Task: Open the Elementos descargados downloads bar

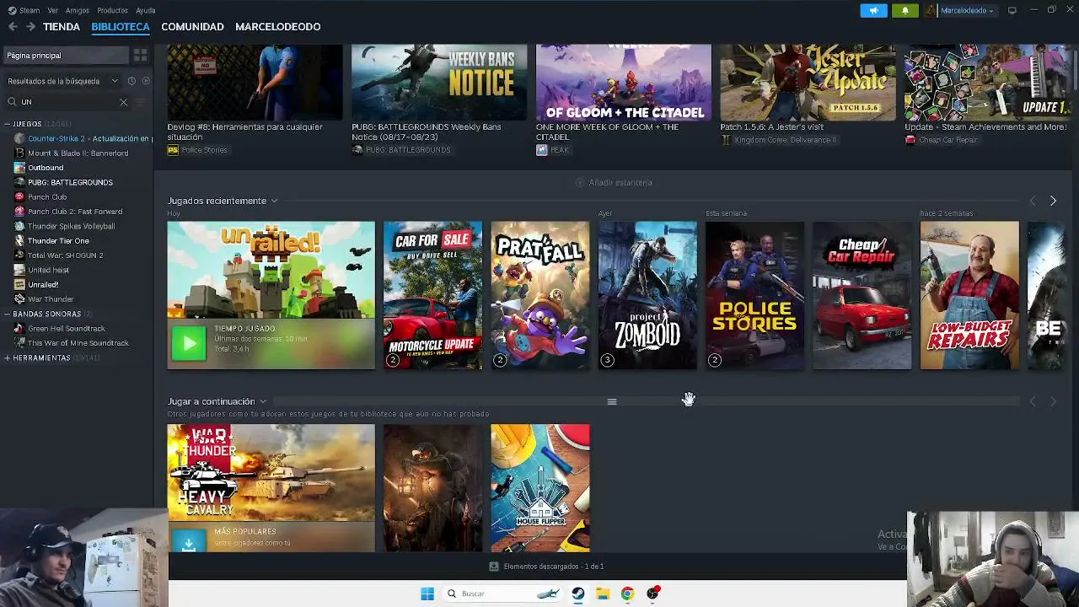Action: point(547,567)
